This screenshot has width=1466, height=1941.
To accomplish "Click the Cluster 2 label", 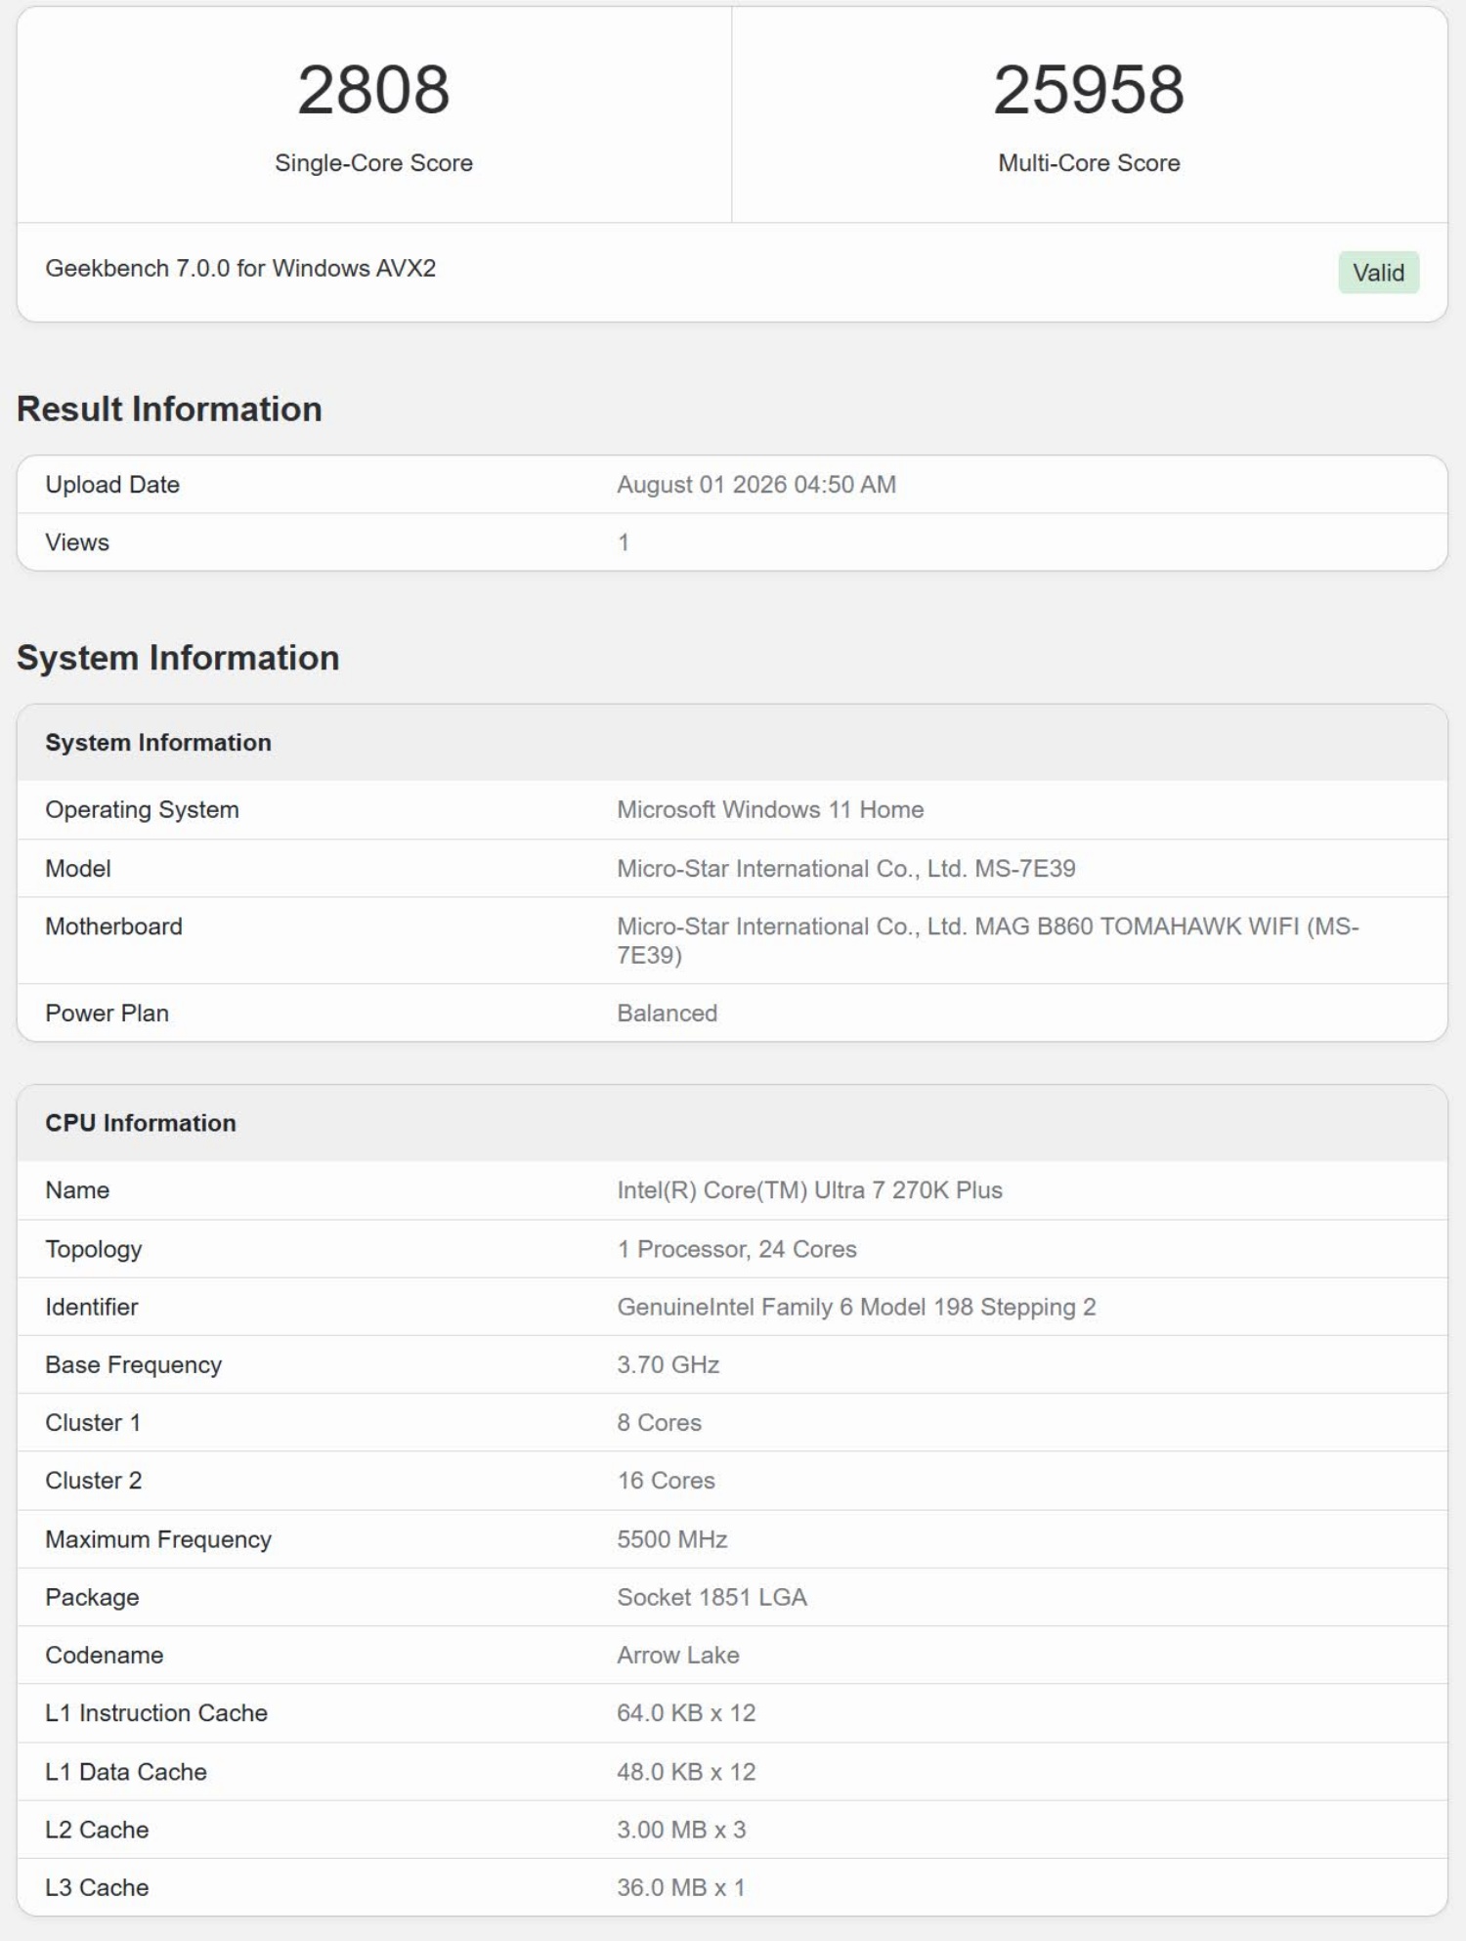I will tap(94, 1481).
